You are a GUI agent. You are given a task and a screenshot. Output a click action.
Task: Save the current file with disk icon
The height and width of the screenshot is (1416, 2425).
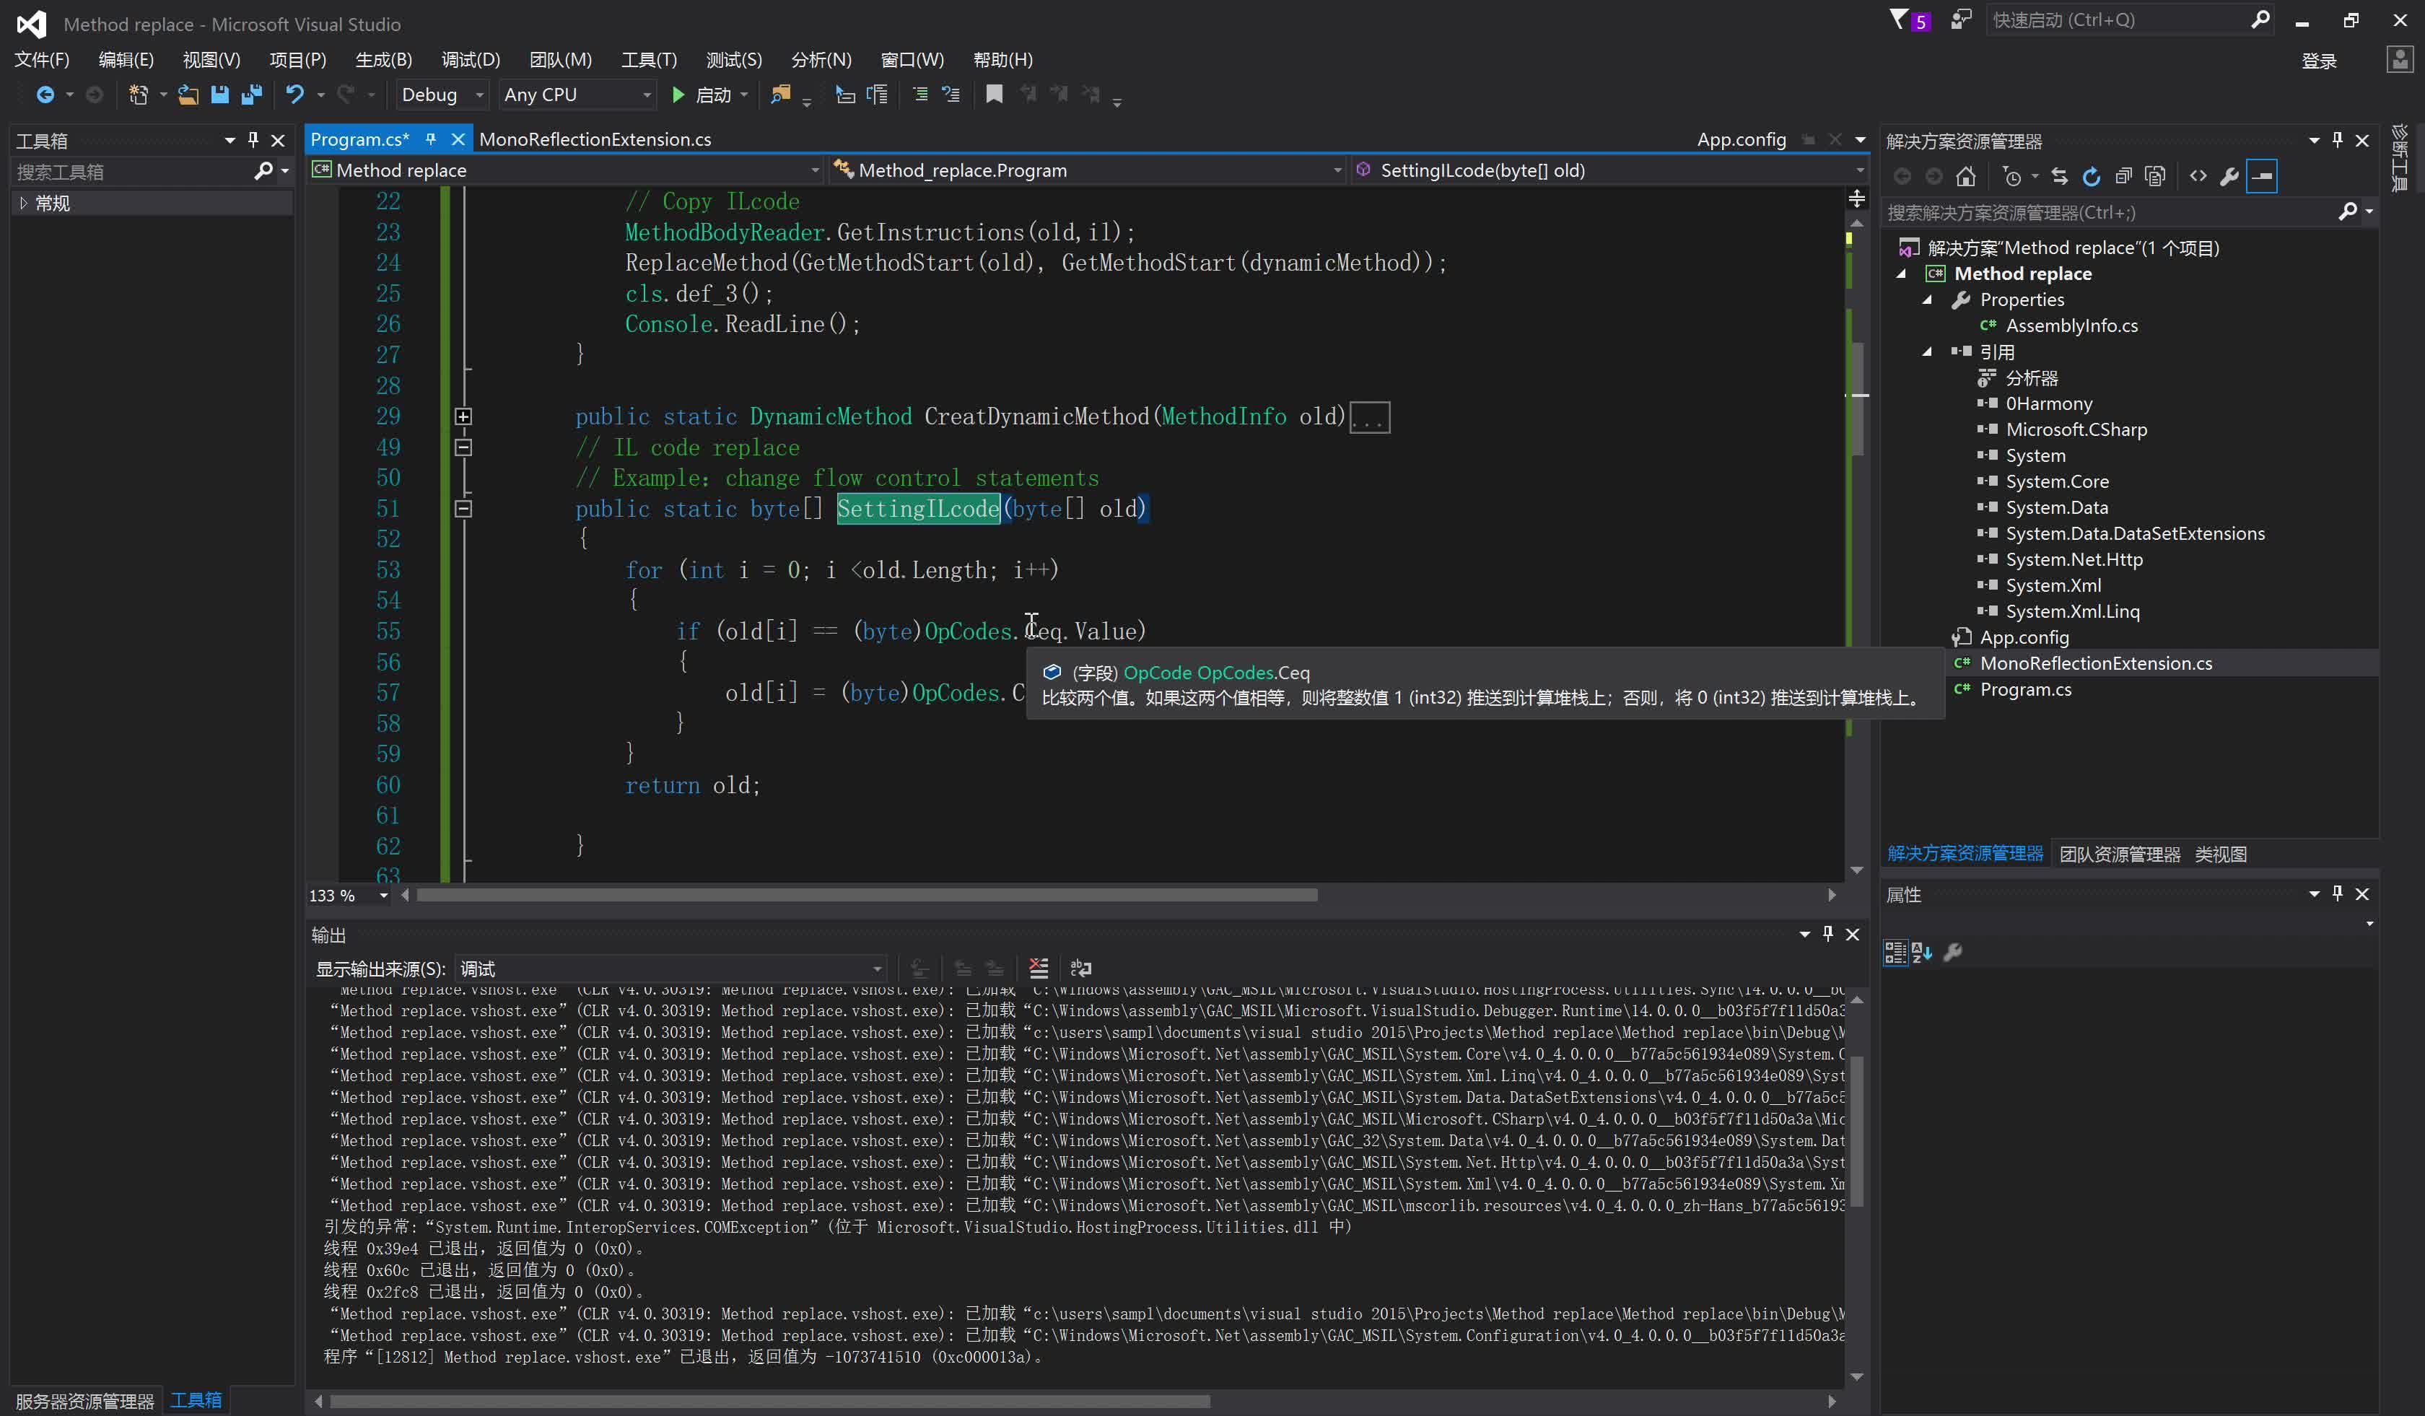(220, 95)
